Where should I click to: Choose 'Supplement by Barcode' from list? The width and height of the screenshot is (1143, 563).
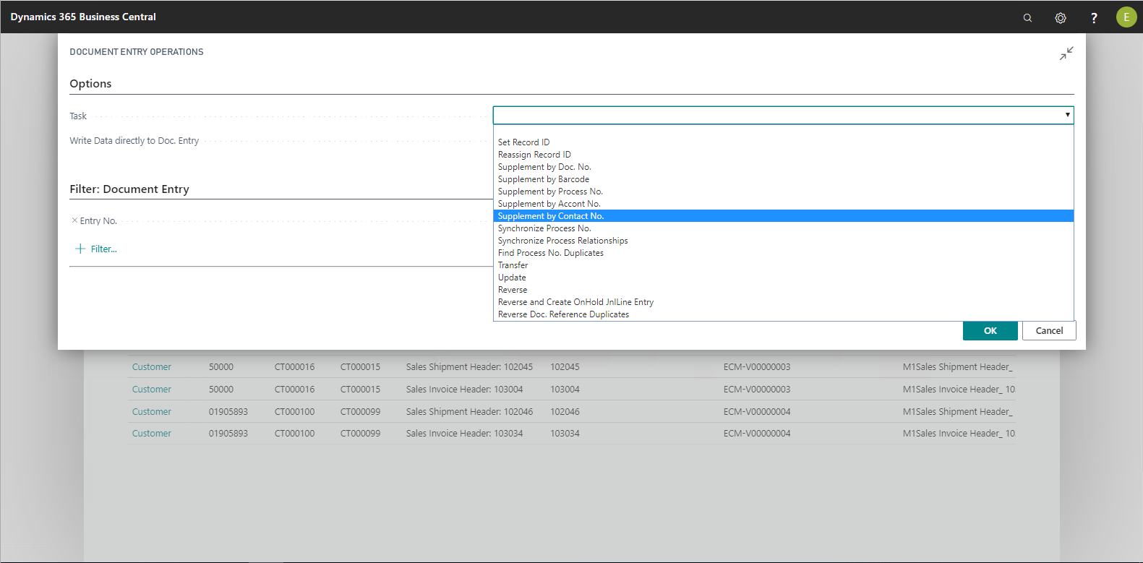544,179
